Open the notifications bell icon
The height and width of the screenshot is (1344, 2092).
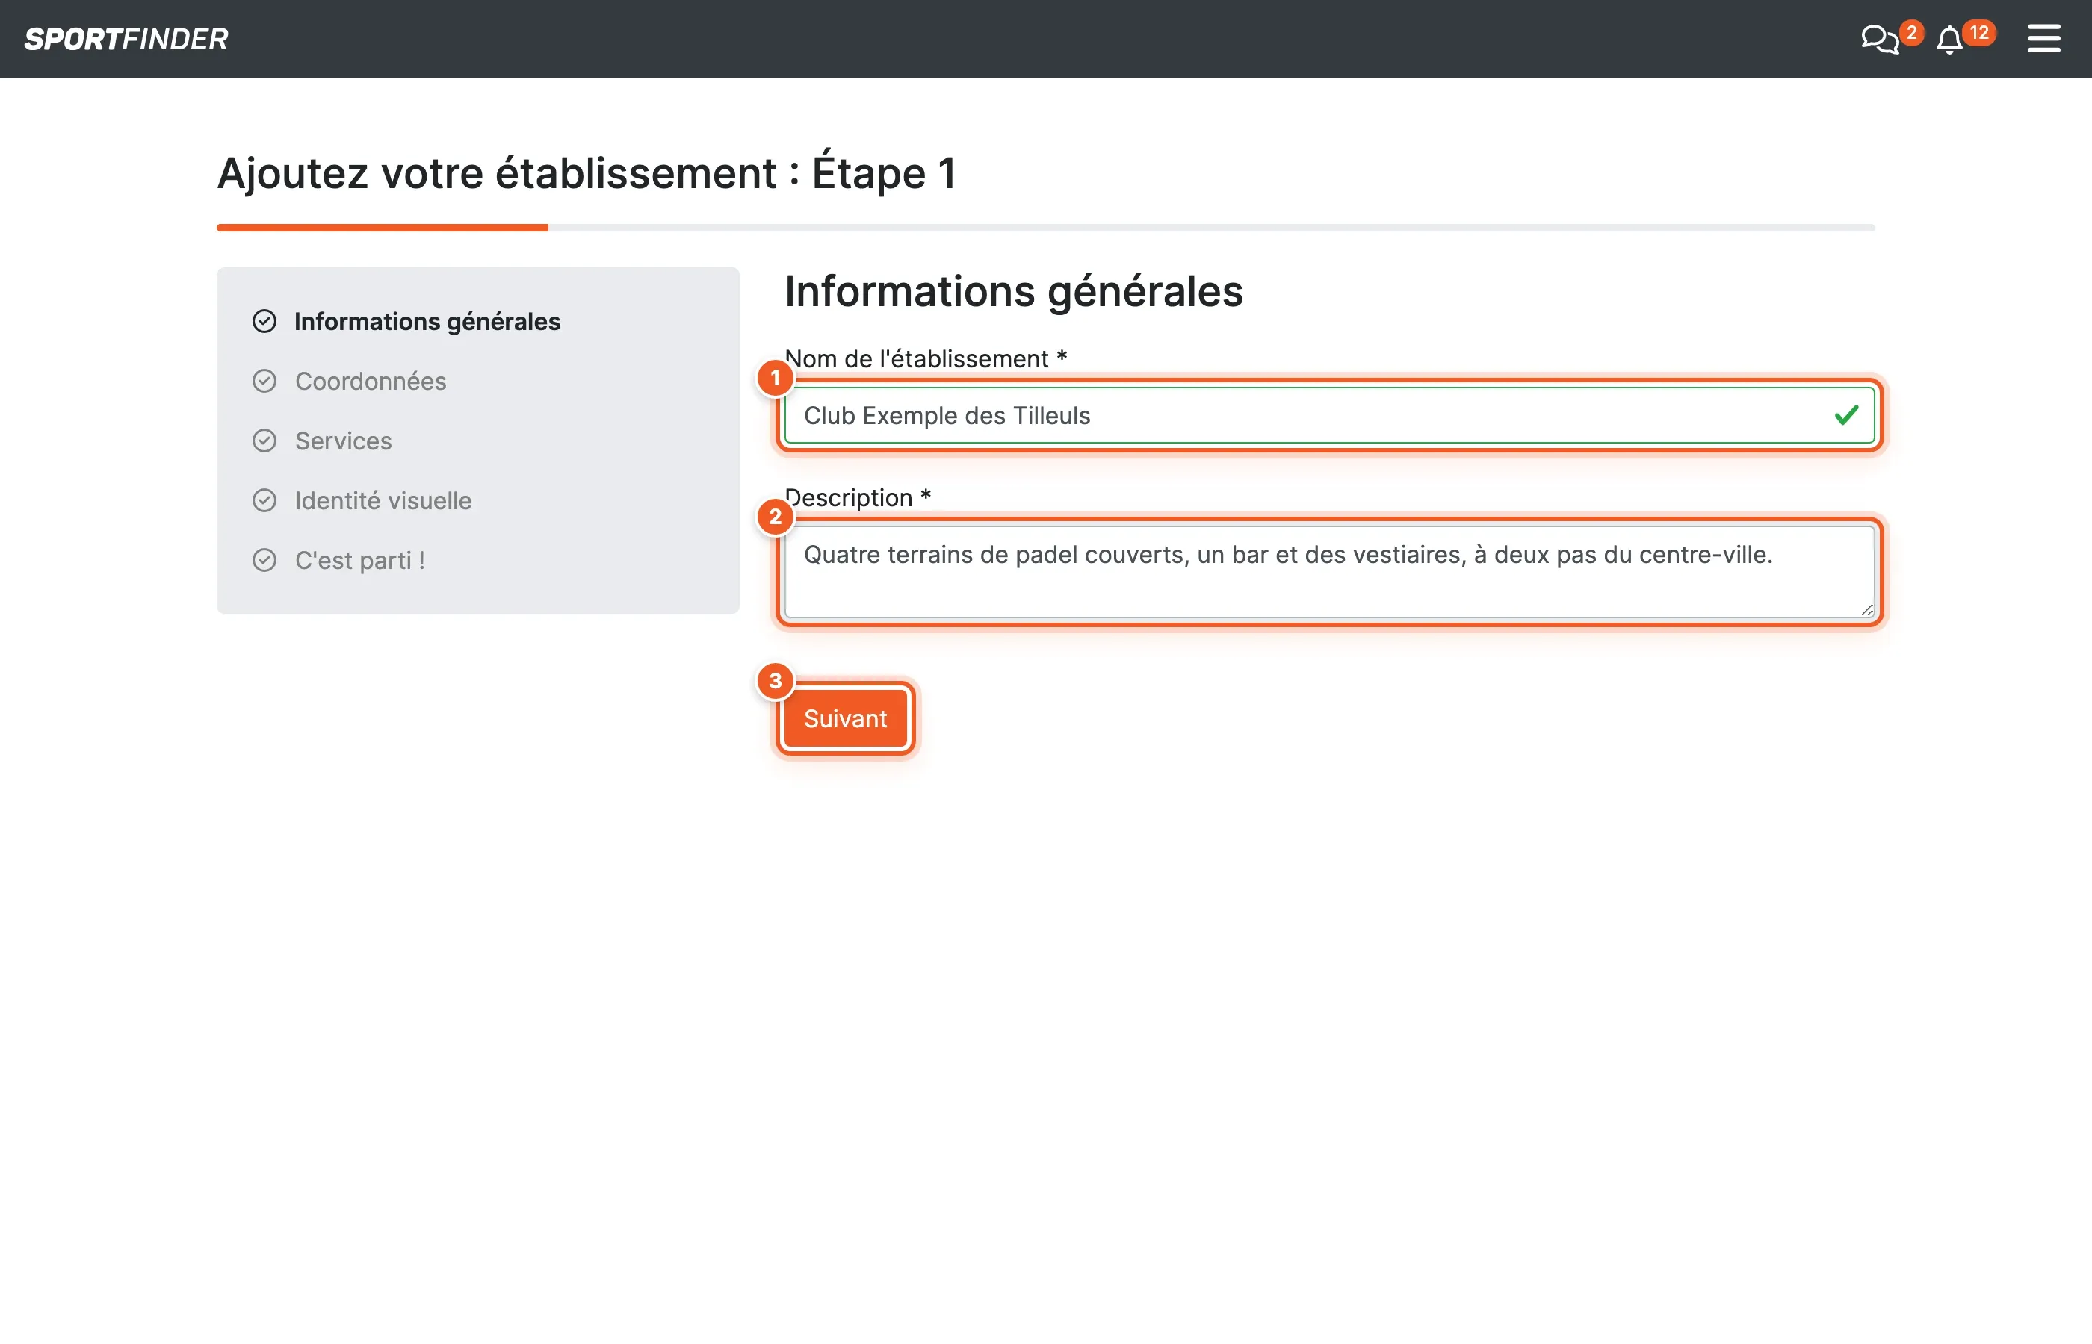pyautogui.click(x=1949, y=40)
